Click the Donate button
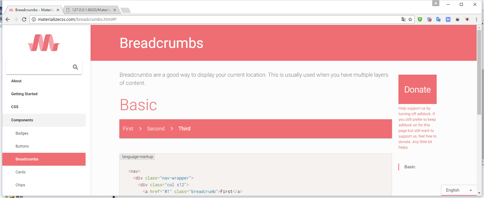 (417, 89)
